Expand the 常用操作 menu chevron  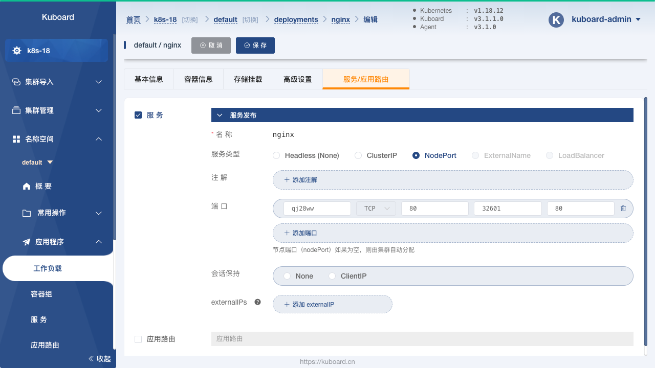(99, 213)
